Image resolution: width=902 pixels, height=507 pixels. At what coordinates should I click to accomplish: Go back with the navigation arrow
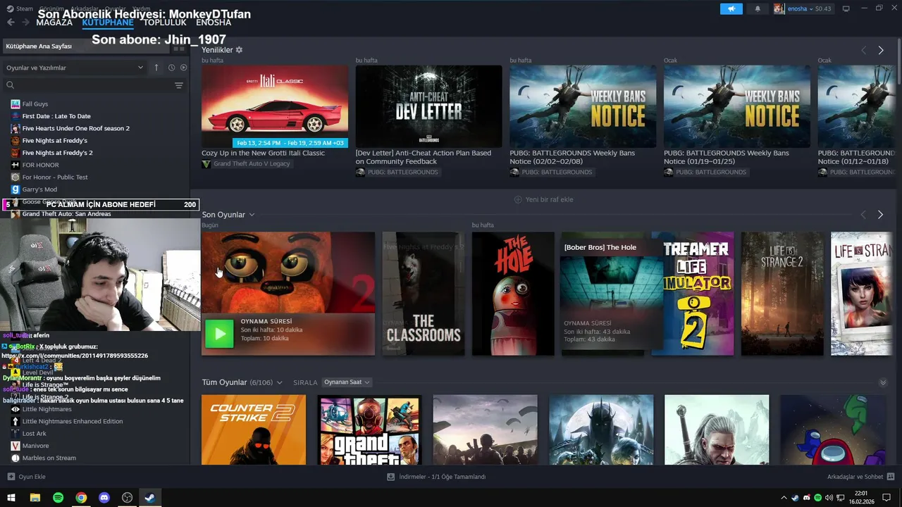point(11,23)
